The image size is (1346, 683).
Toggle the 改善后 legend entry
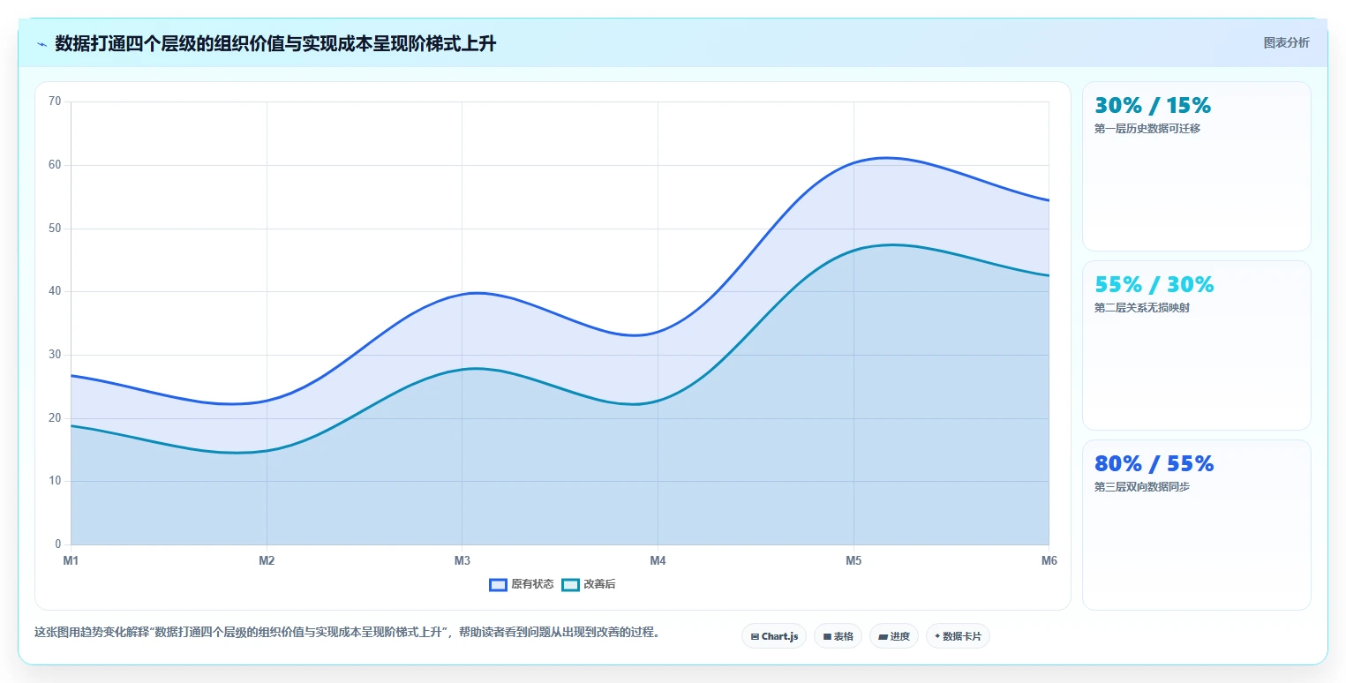[589, 584]
